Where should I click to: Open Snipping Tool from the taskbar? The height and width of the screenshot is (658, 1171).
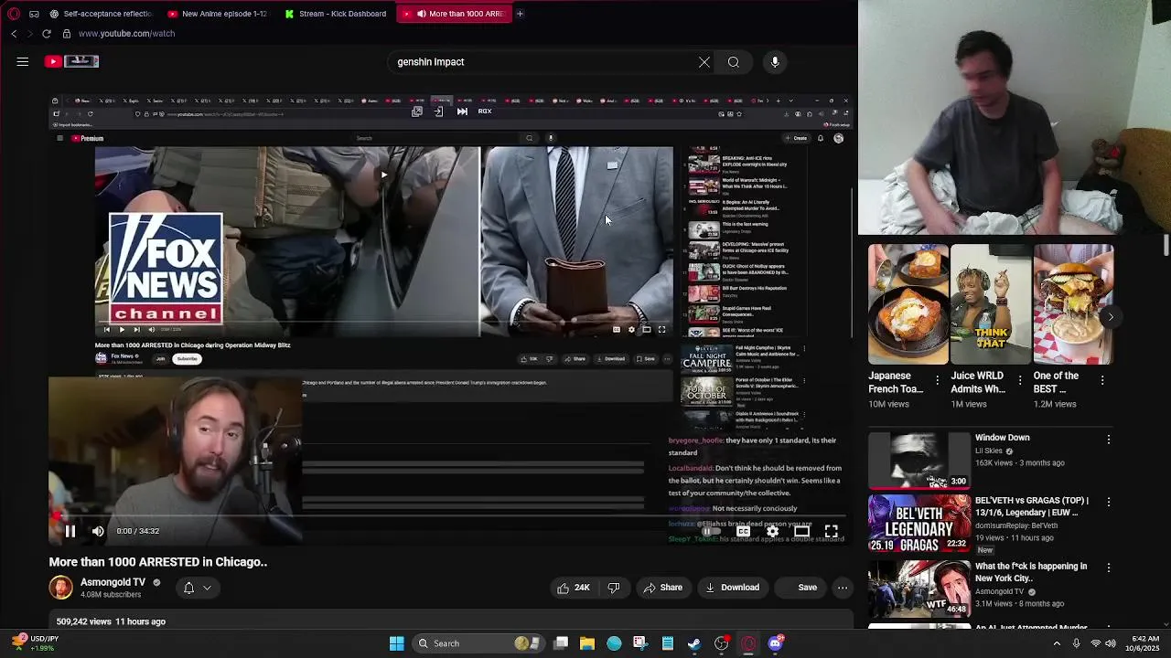tap(640, 643)
